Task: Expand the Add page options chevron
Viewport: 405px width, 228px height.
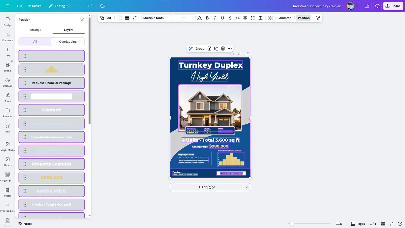Action: 246,187
